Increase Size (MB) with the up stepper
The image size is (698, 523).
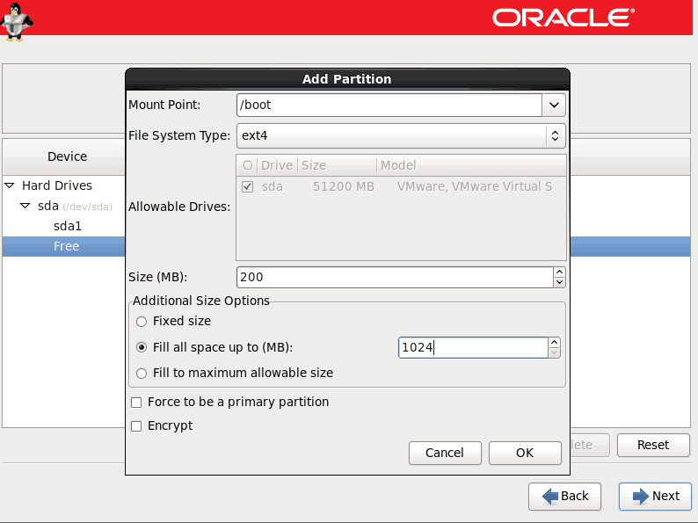(x=560, y=272)
